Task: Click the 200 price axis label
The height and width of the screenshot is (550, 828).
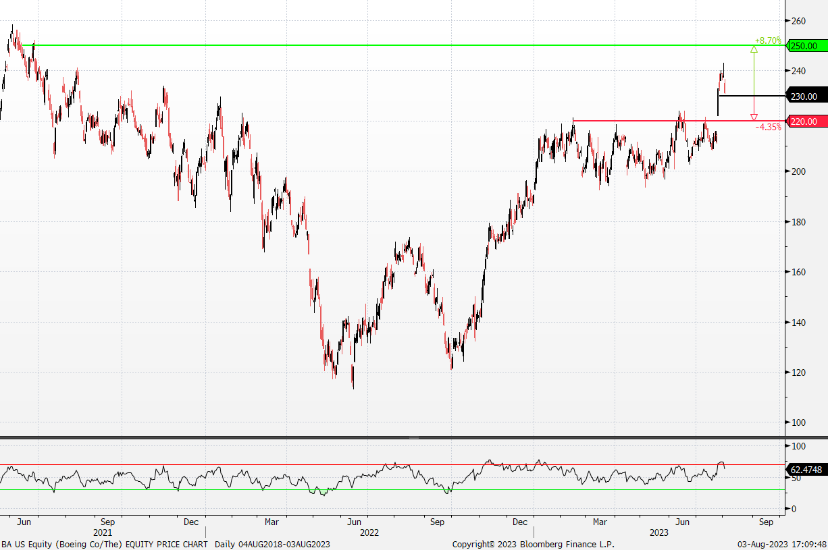Action: click(x=799, y=171)
